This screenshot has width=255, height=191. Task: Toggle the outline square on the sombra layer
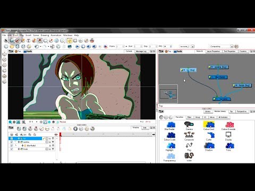(47, 142)
